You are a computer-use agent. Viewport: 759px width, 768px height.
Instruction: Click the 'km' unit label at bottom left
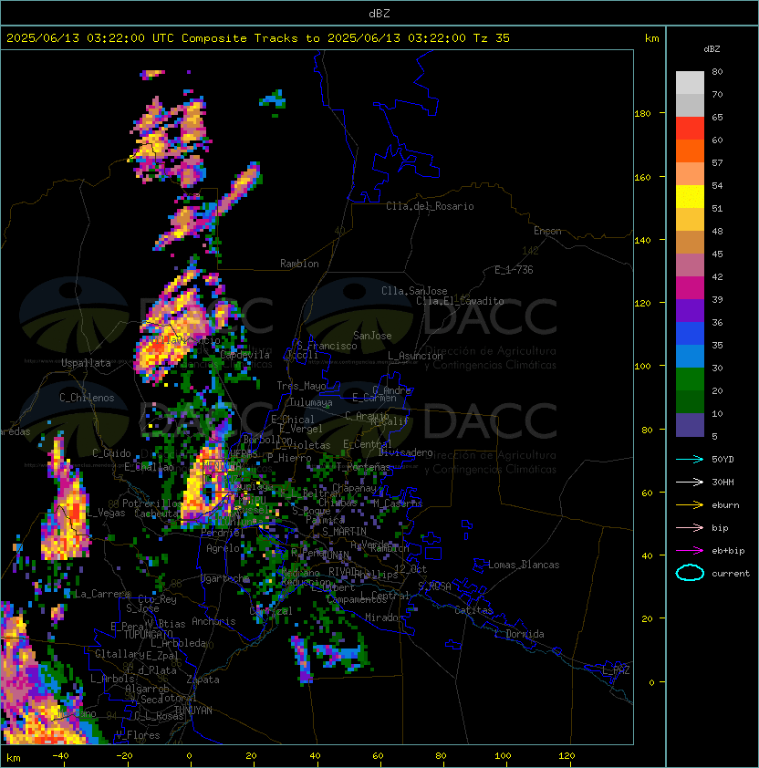14,758
